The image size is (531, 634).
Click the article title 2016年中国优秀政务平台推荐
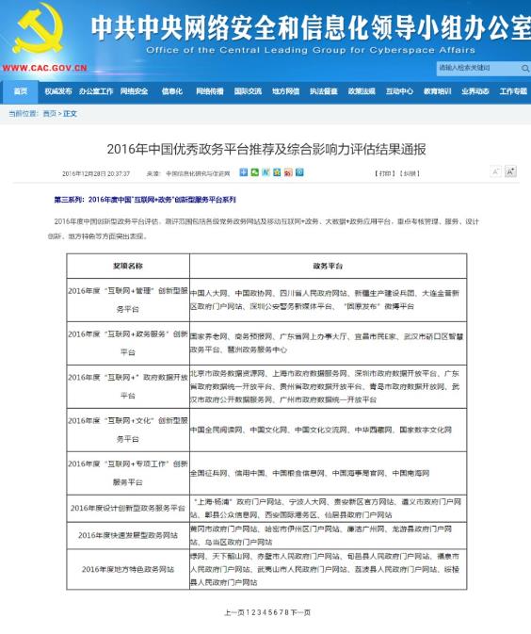[266, 149]
